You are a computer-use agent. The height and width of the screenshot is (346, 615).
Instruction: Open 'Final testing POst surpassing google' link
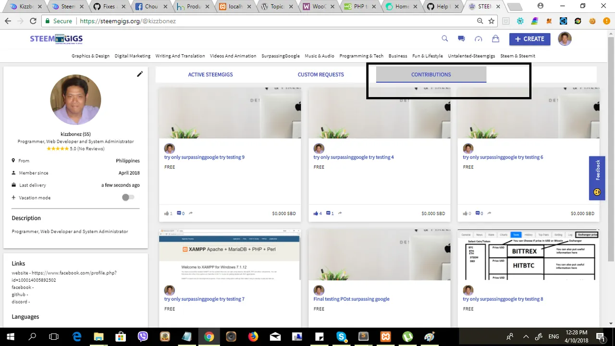coord(351,299)
